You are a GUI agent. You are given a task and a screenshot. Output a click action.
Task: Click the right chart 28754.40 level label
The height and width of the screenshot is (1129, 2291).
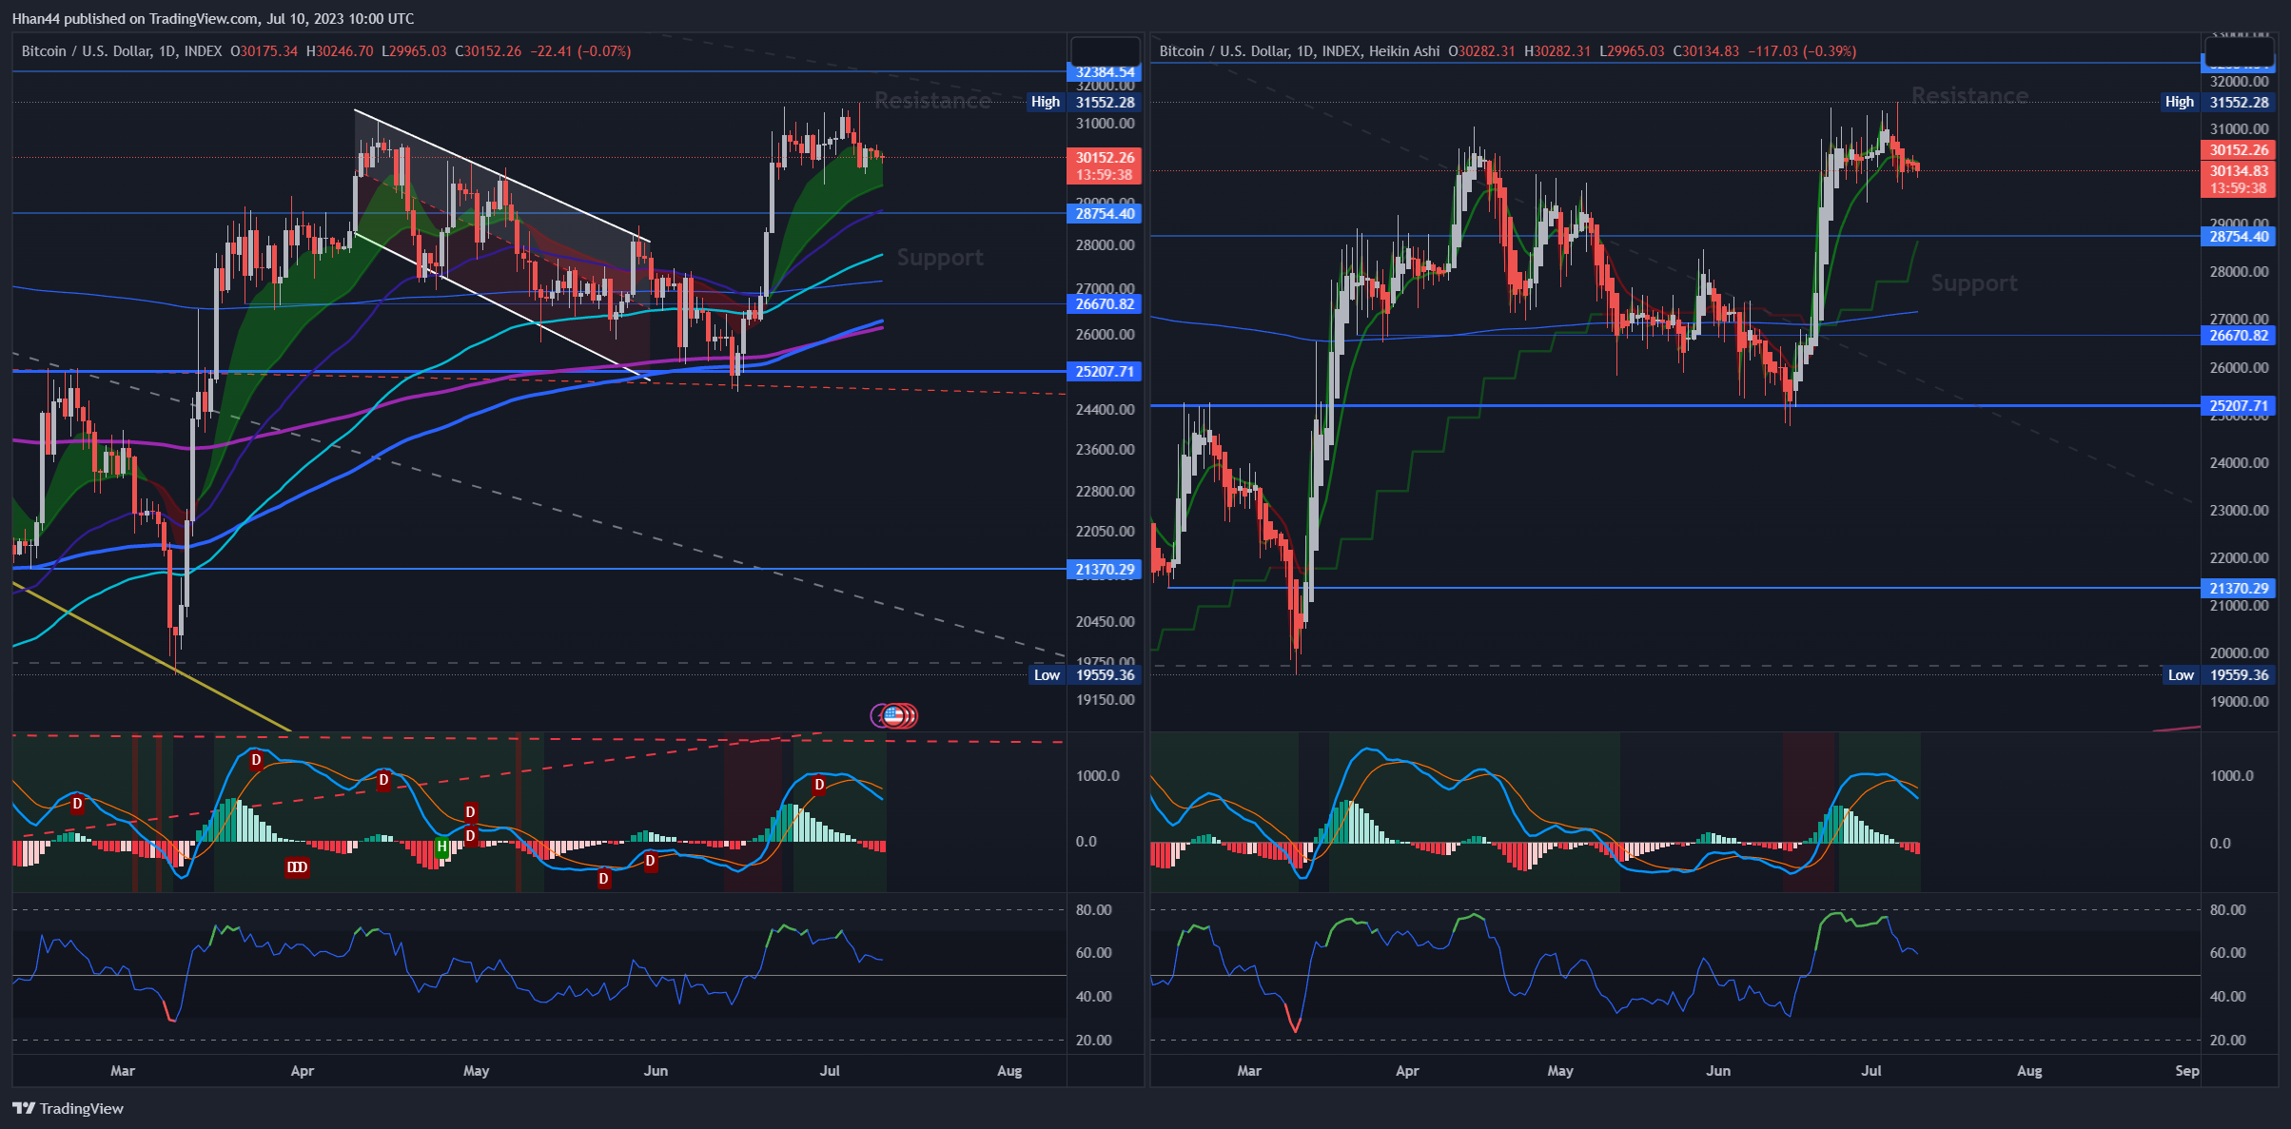click(x=2240, y=237)
